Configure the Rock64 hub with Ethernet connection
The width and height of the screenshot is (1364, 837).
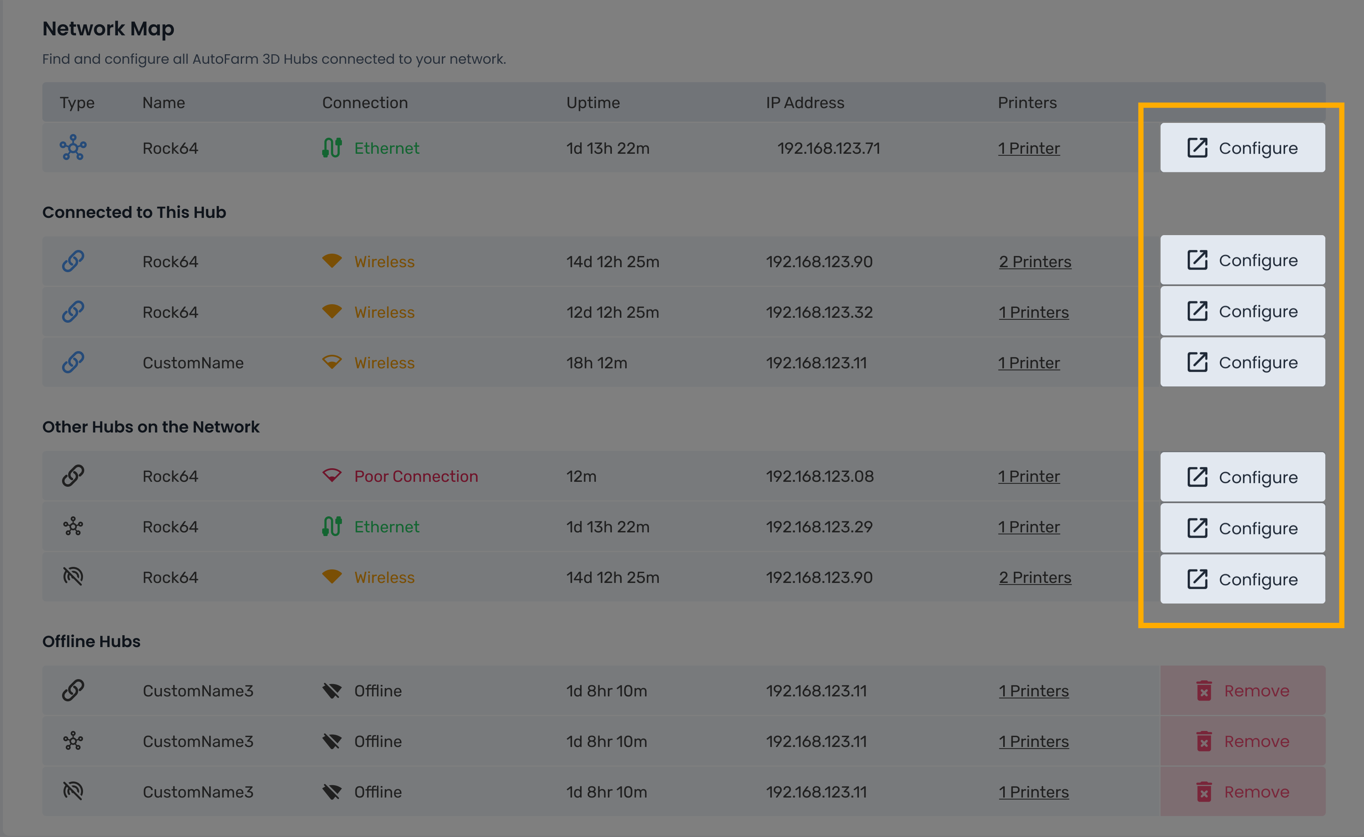tap(1243, 147)
